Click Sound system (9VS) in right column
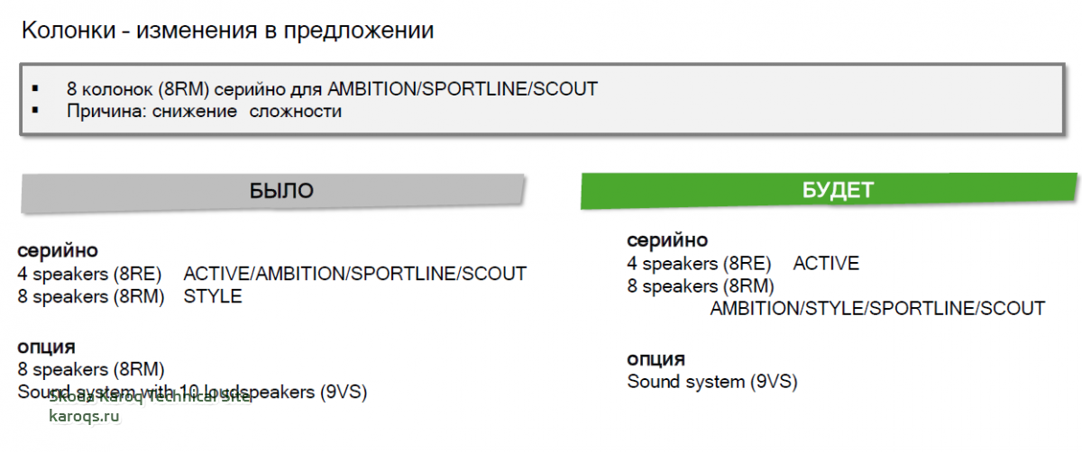1082x452 pixels. 712,382
